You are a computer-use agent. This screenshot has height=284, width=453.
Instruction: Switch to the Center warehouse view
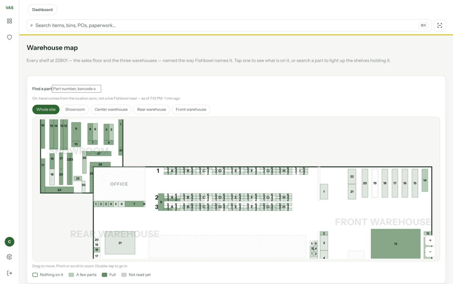[x=111, y=109]
